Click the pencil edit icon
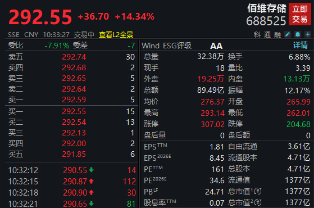This screenshot has width=314, height=208. (x=288, y=34)
